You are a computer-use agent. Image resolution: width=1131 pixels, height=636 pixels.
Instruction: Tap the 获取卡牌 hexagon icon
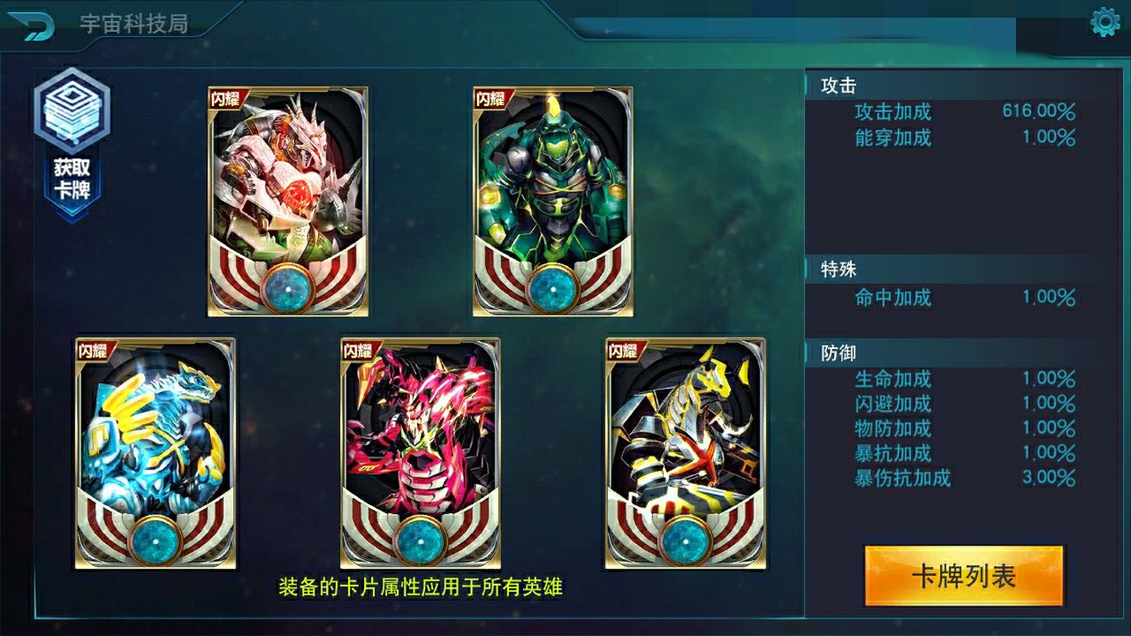(x=72, y=143)
